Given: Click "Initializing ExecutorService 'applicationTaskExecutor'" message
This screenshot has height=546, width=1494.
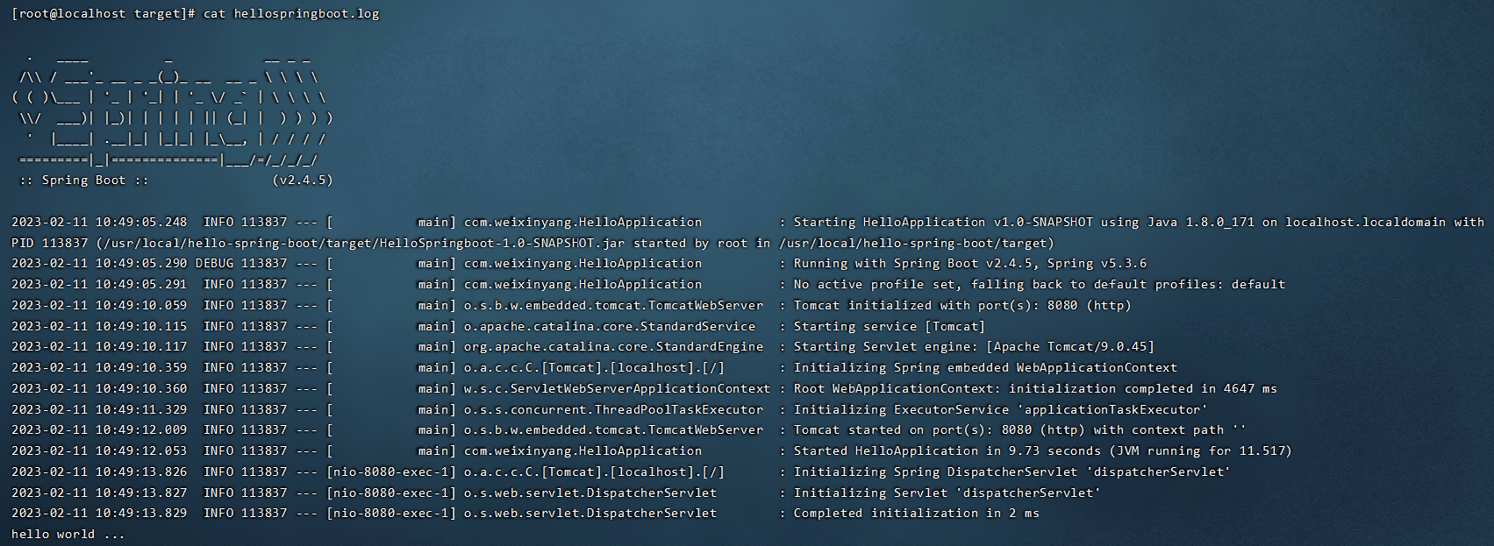Looking at the screenshot, I should coord(1001,409).
